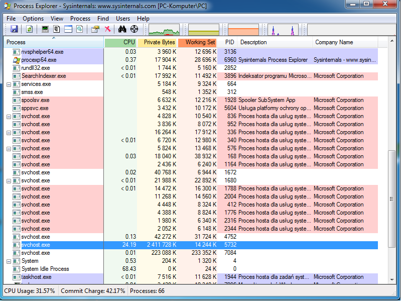The height and width of the screenshot is (301, 401).
Task: Click the SearchIndexer.exe process icon
Action: (17, 76)
